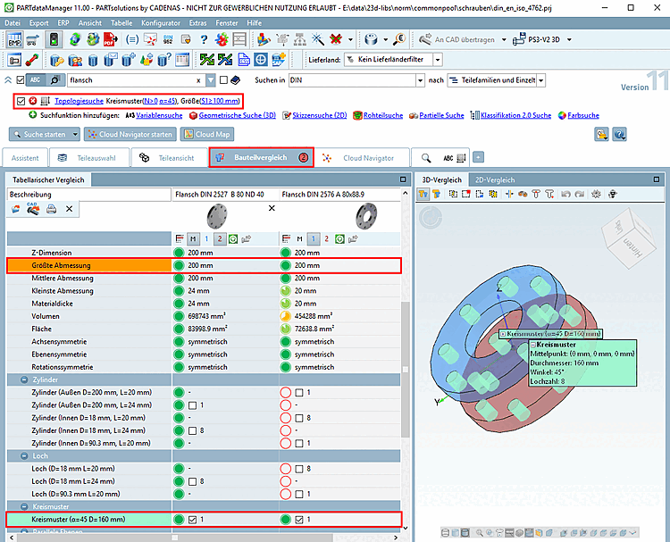Toggle Zylinder Innen D=18 L=24 checkbox
This screenshot has width=670, height=542.
pos(193,430)
